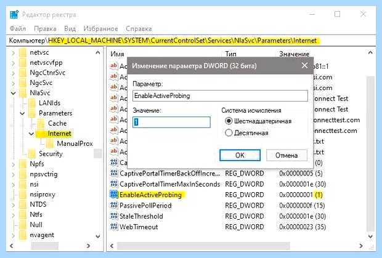Click the CaptivePortalTimerBackOffIncre... DWORD icon

(x=114, y=173)
